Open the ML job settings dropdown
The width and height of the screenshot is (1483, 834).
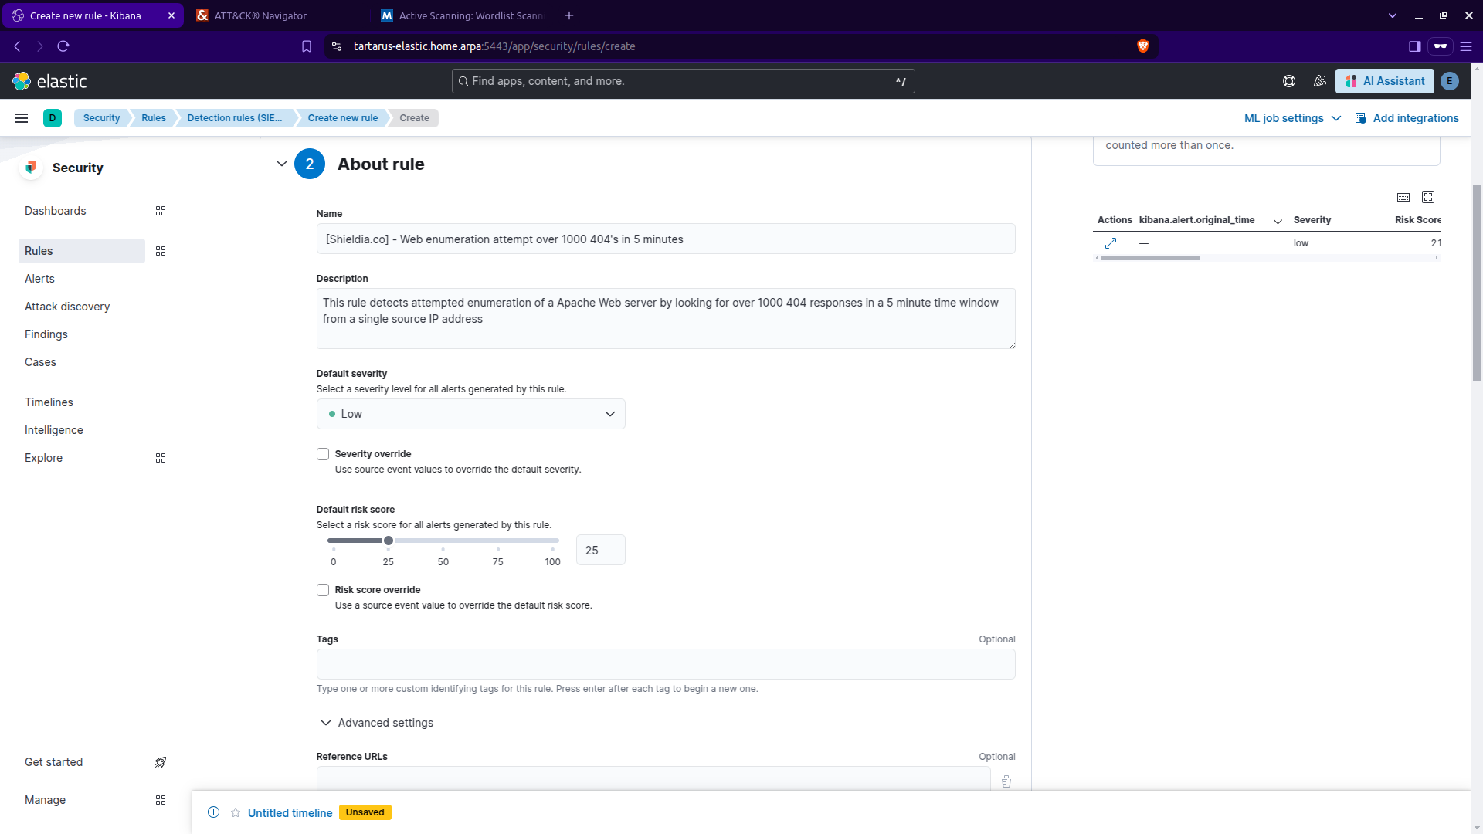1291,118
